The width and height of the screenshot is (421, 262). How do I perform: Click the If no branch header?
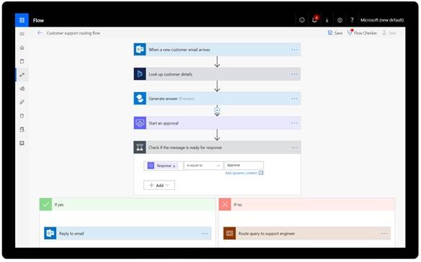click(x=307, y=204)
